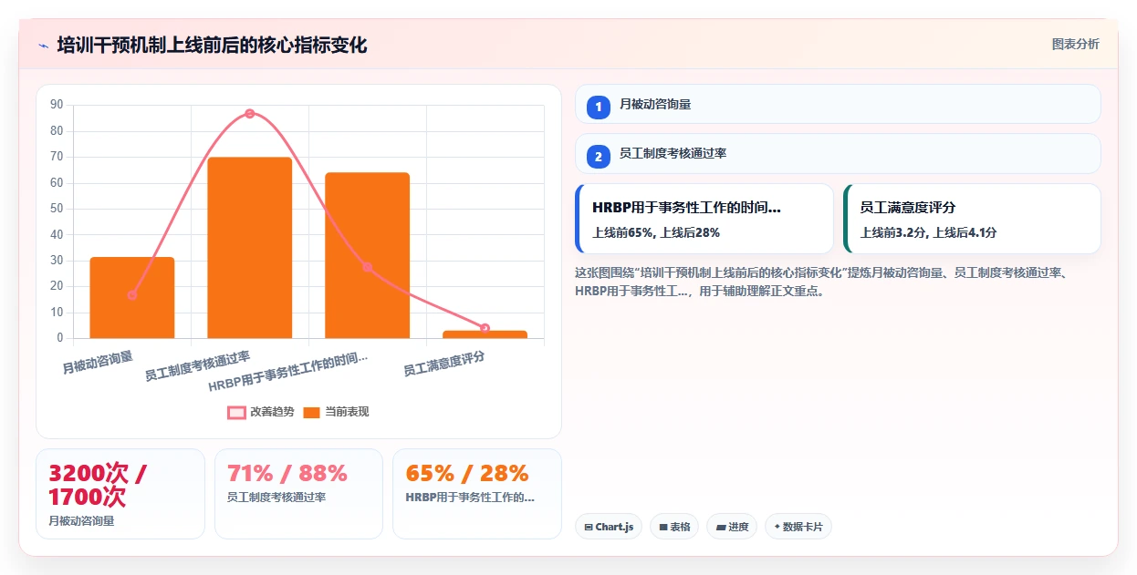Click the trend line peak point near 87
1137x575 pixels.
[x=249, y=114]
